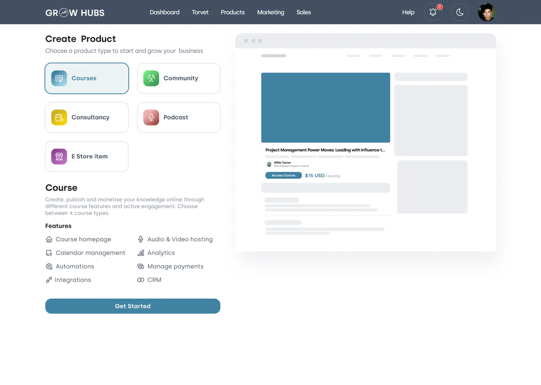The width and height of the screenshot is (541, 385).
Task: Click the Help link in header
Action: pyautogui.click(x=408, y=12)
